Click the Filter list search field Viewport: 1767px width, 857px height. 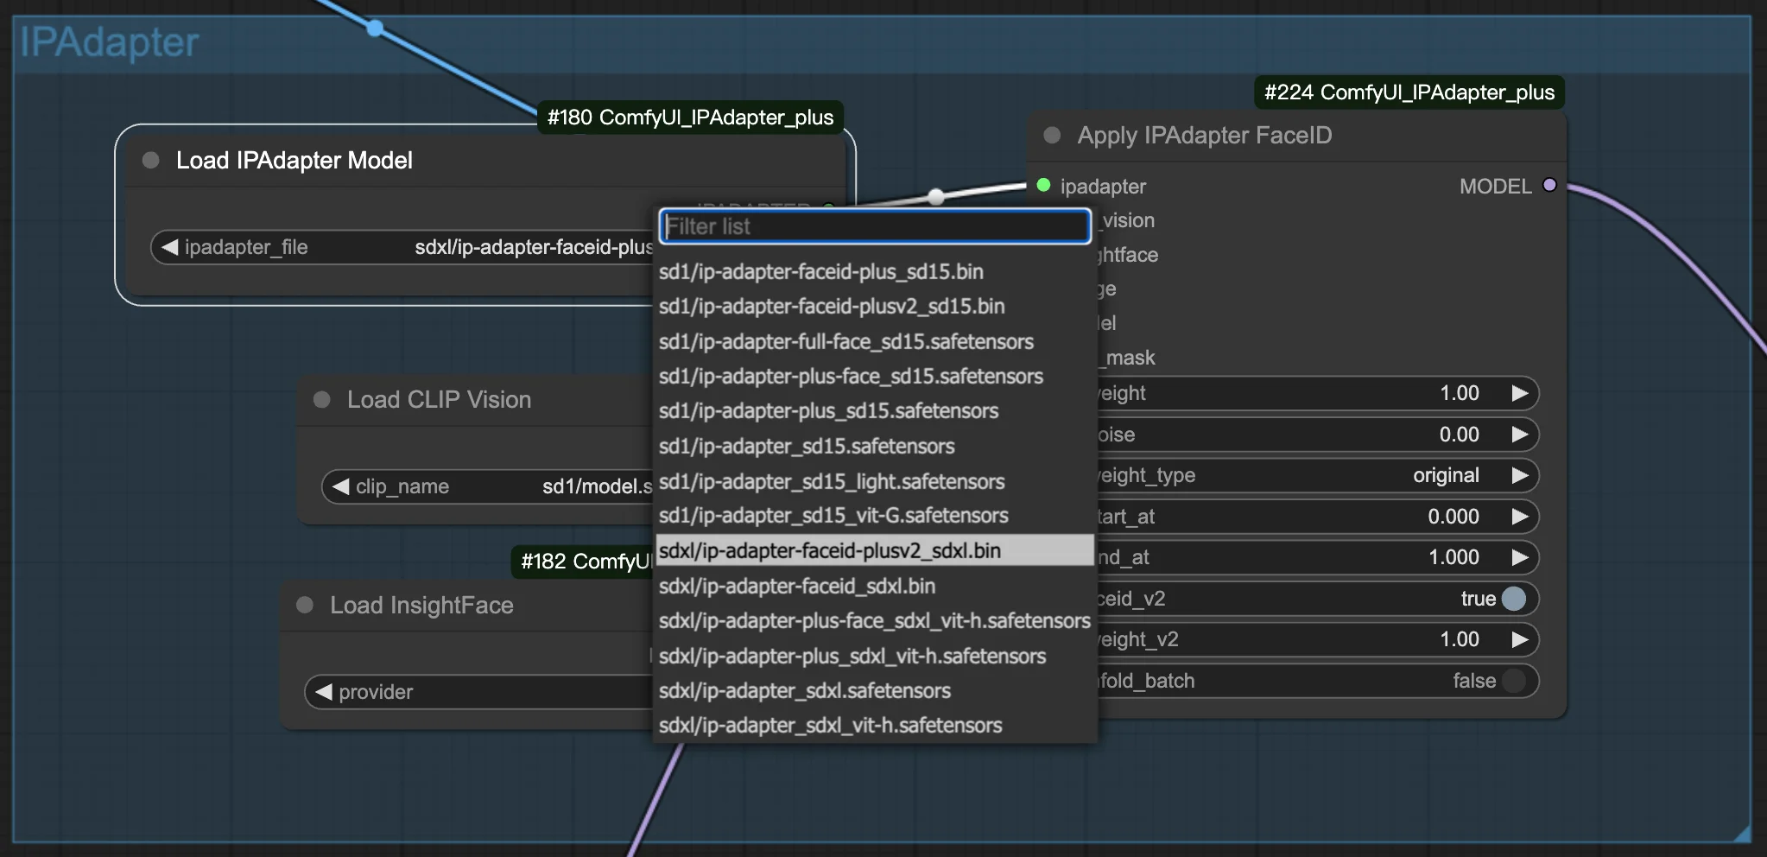point(875,226)
